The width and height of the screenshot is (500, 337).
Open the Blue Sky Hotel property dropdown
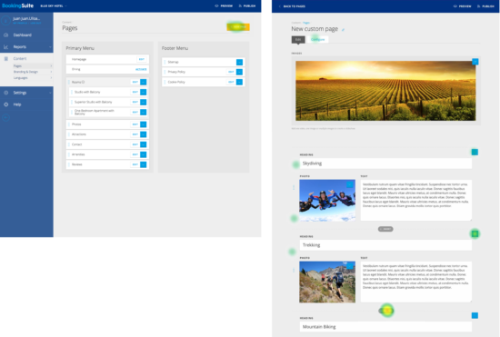pos(54,6)
